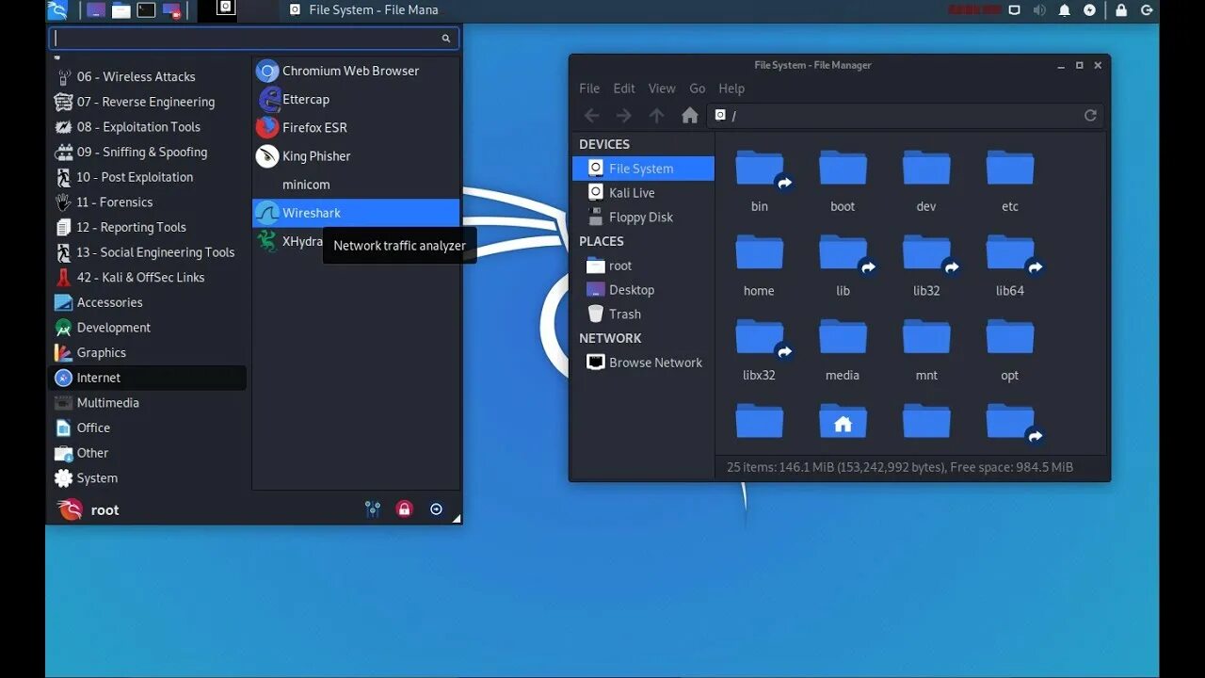
Task: Expand the 07 - Reverse Engineering category
Action: [148, 102]
